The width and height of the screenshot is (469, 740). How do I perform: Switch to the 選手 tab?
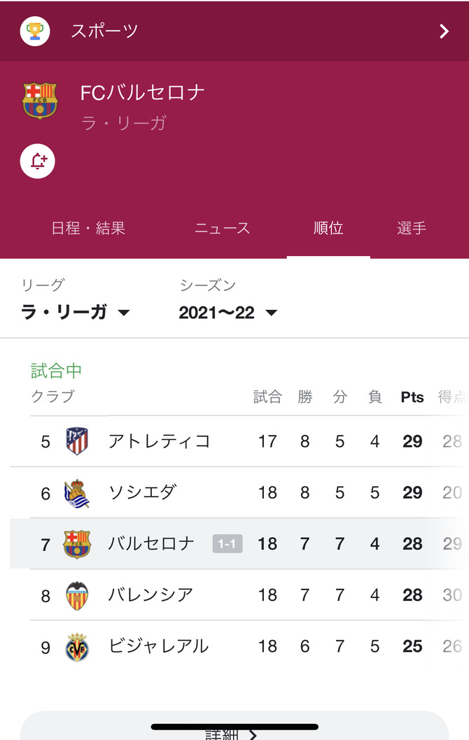point(412,229)
